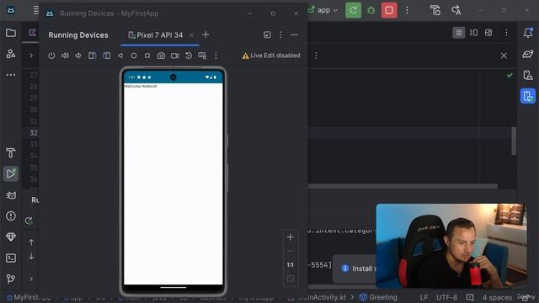Expand the Run panel toolbar chevron
Viewport: 539px width, 303px height.
(31, 279)
